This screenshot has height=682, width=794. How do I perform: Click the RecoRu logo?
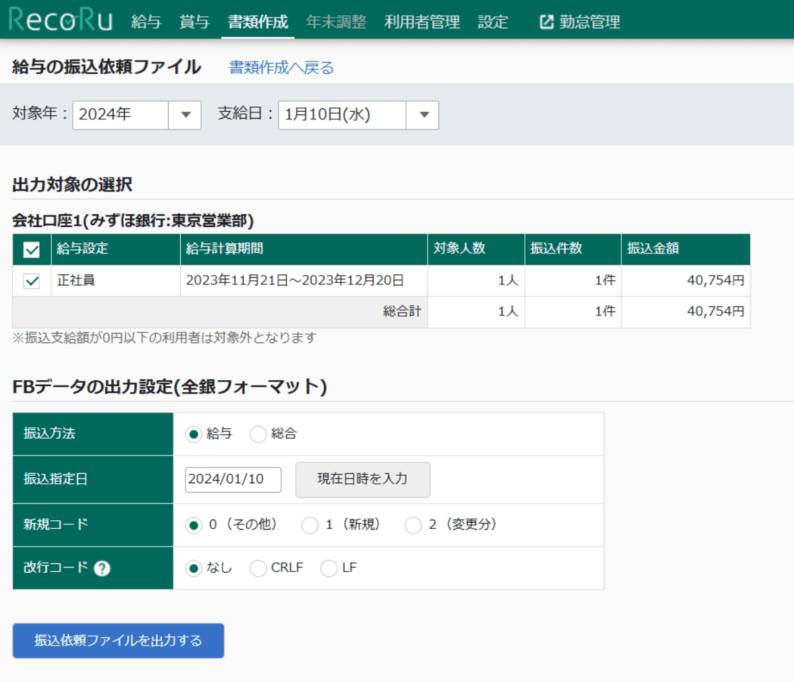point(60,20)
